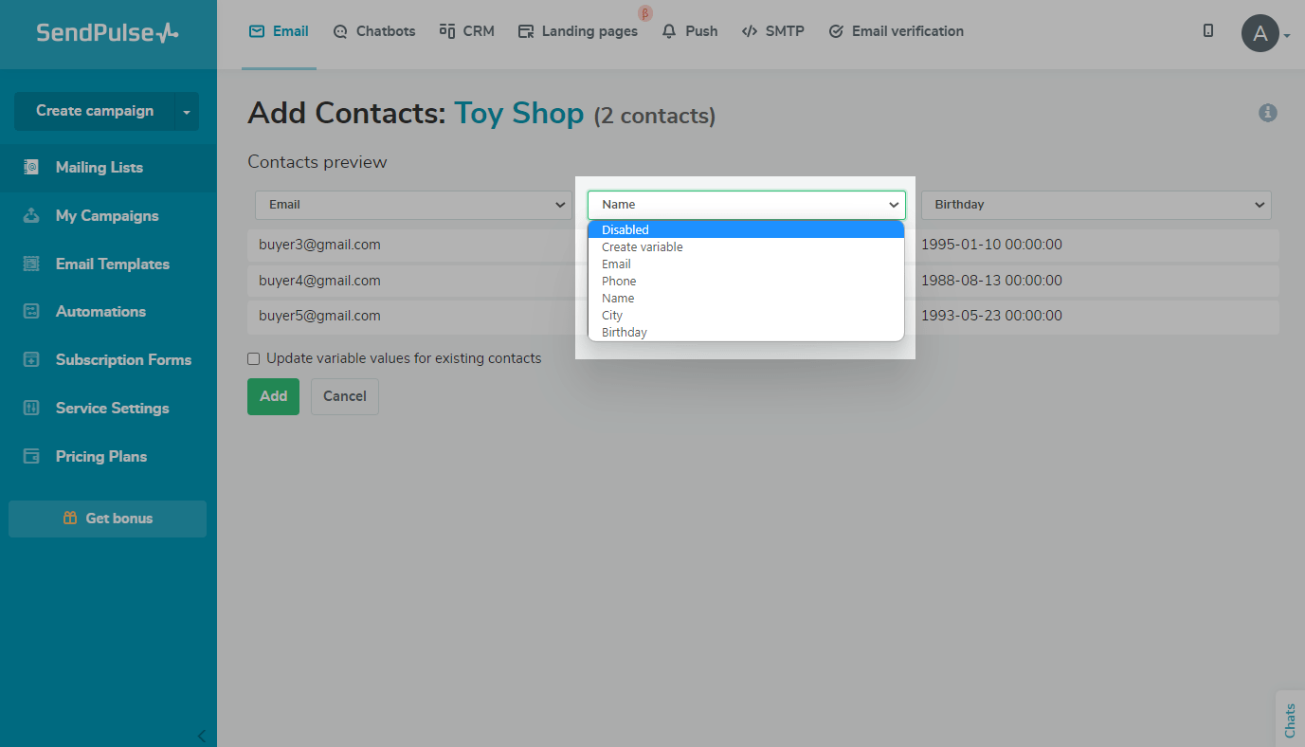The image size is (1305, 747).
Task: Open the Email column variable dropdown
Action: coord(412,205)
